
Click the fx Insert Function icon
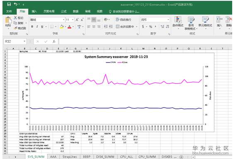click(54, 41)
